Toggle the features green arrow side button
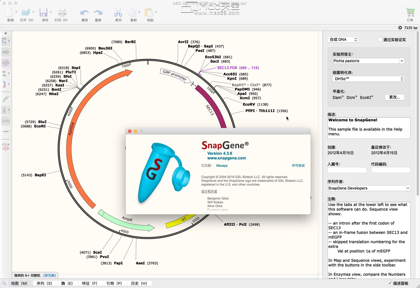Image resolution: width=420 pixels, height=288 pixels. point(6,52)
